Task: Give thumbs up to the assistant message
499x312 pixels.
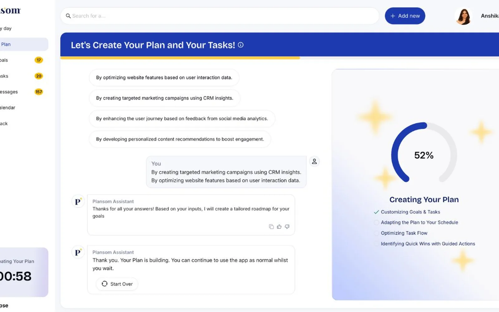Action: [x=279, y=227]
